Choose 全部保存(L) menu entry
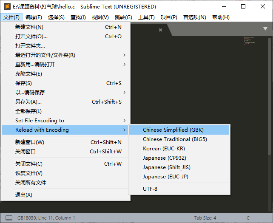 click(x=65, y=111)
